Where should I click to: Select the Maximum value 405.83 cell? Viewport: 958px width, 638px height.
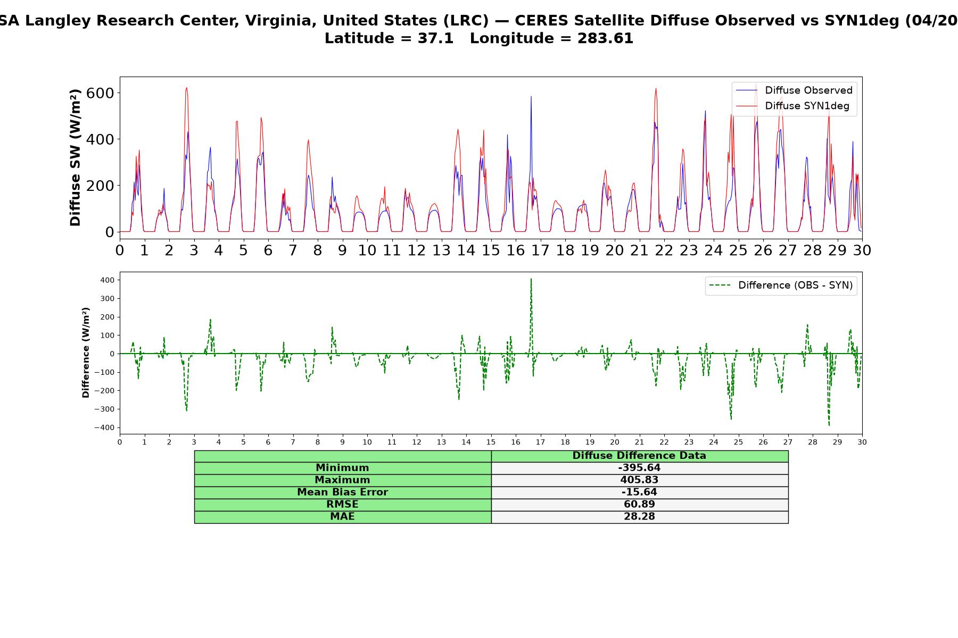[639, 480]
